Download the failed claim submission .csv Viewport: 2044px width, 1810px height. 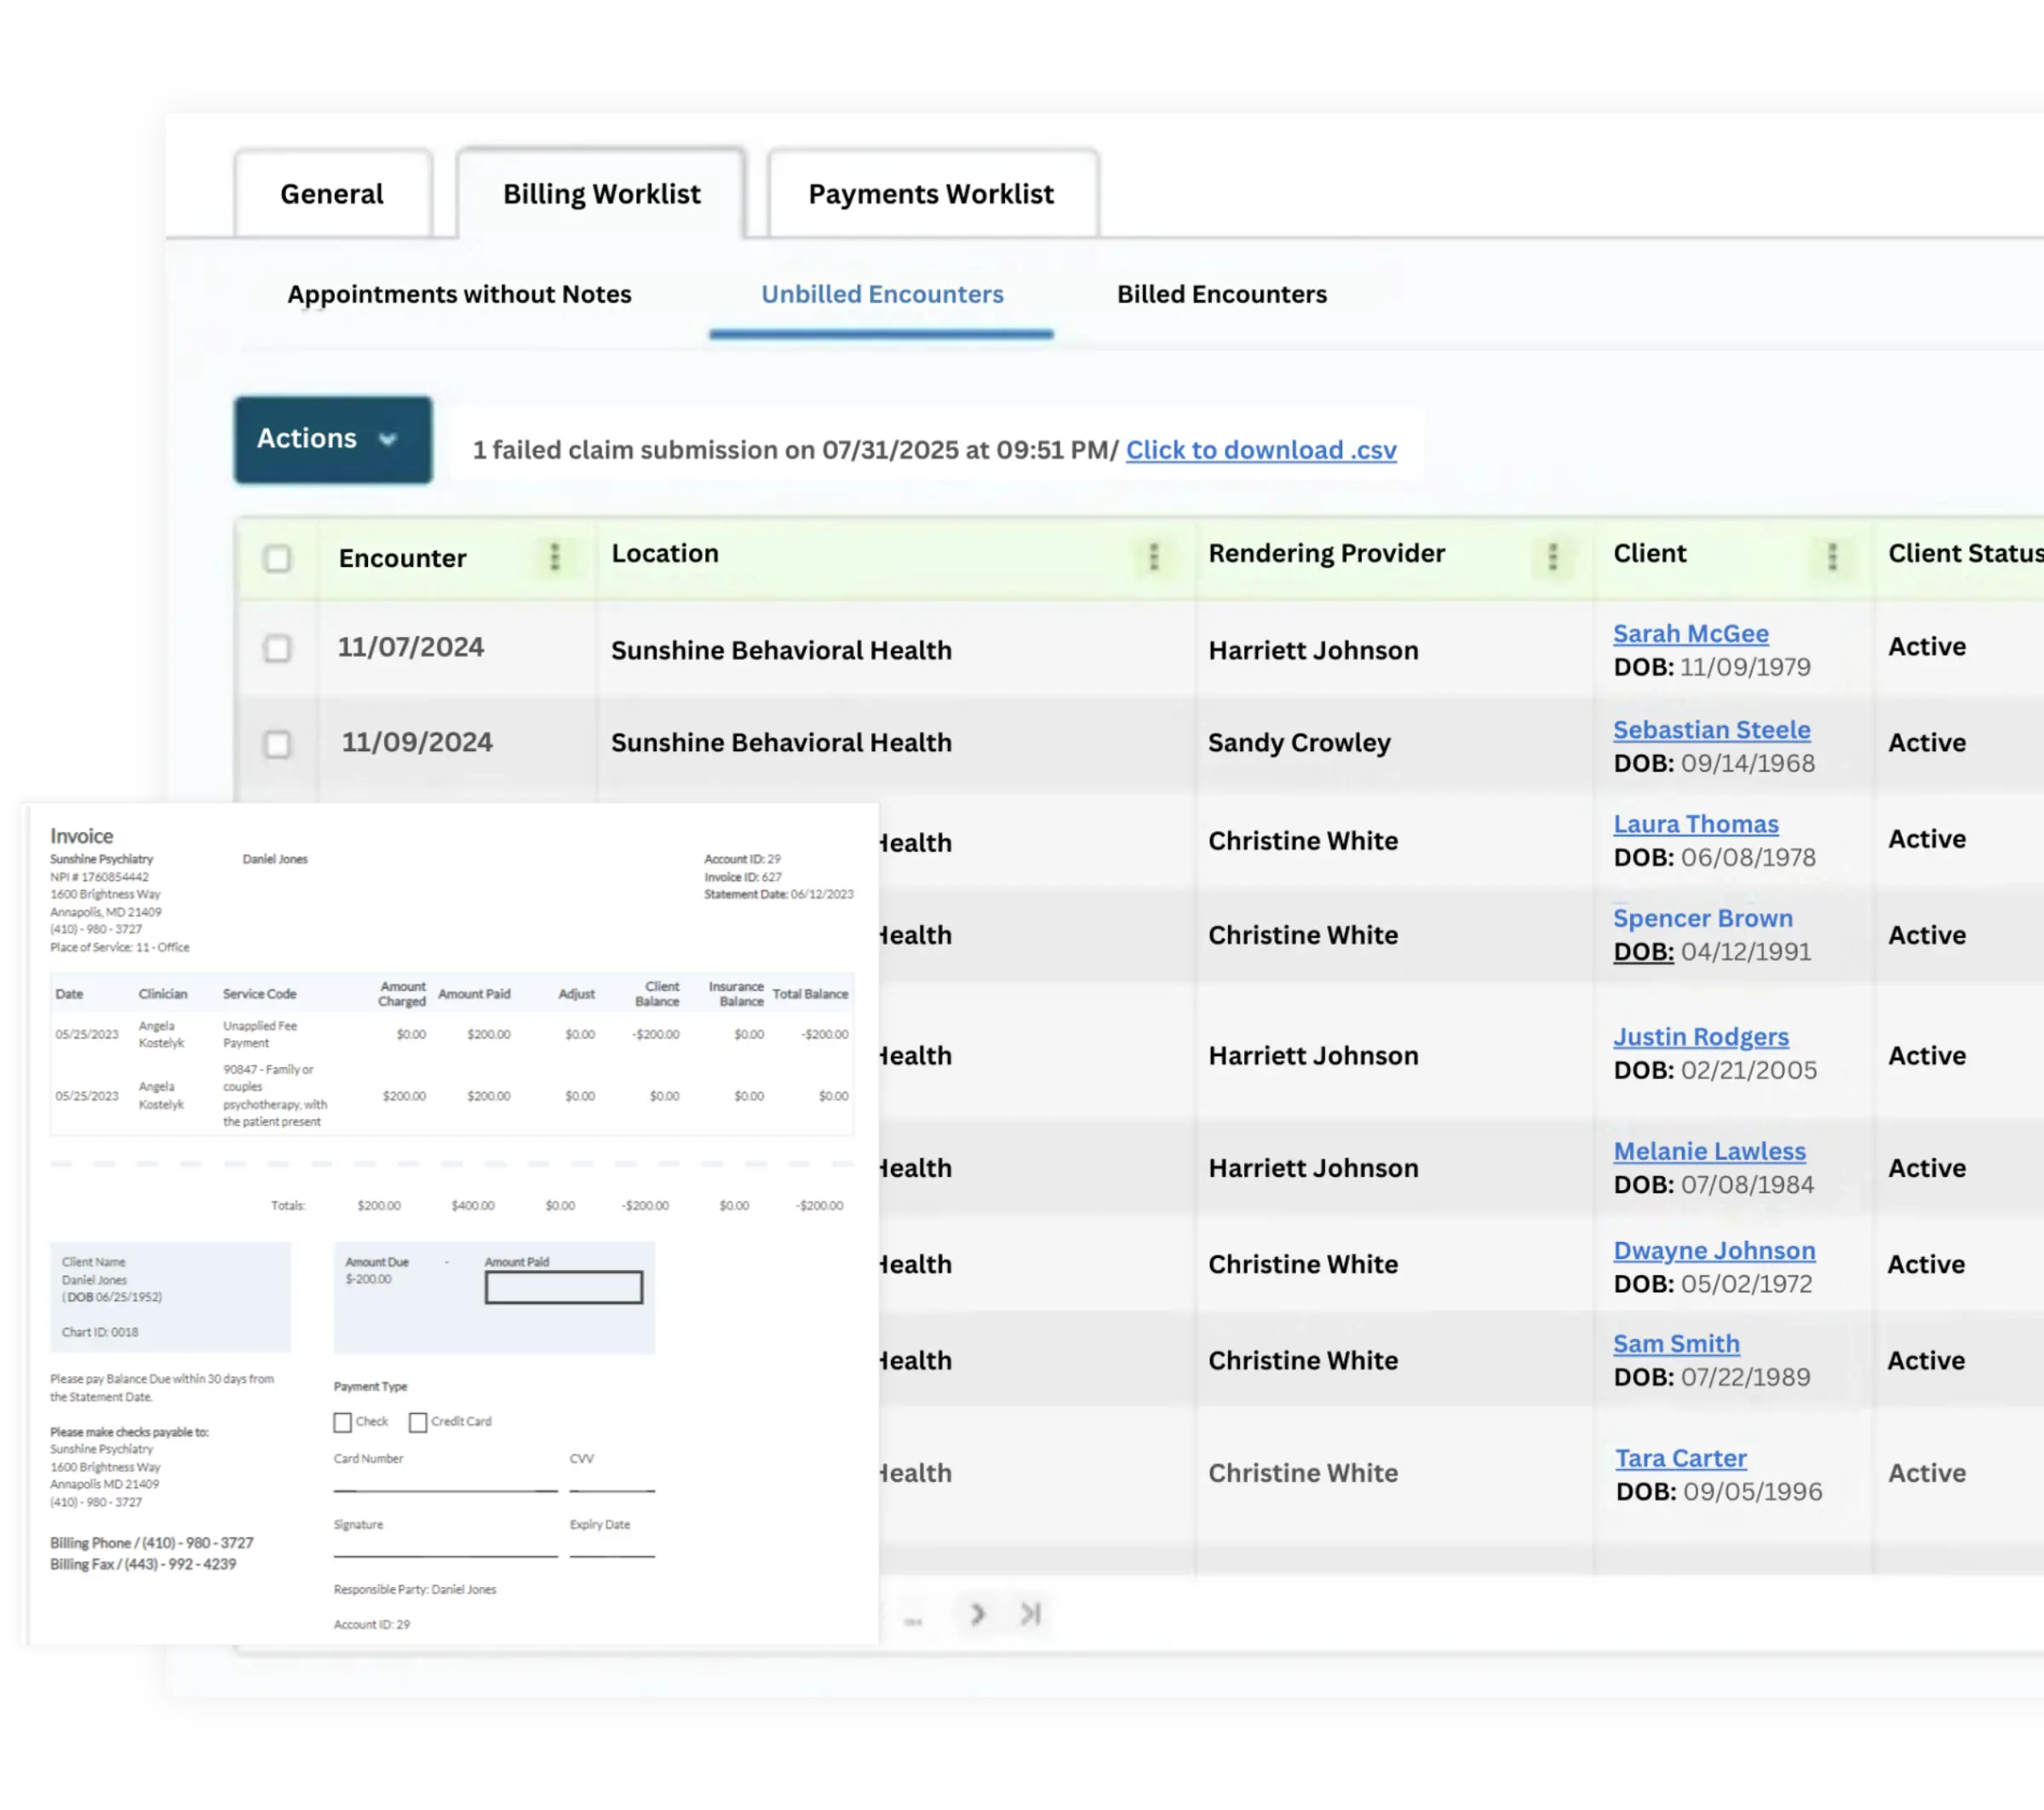pyautogui.click(x=1261, y=450)
